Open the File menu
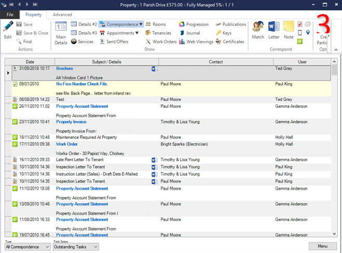 tap(10, 15)
